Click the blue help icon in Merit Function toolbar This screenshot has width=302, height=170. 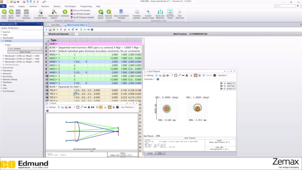click(x=92, y=29)
